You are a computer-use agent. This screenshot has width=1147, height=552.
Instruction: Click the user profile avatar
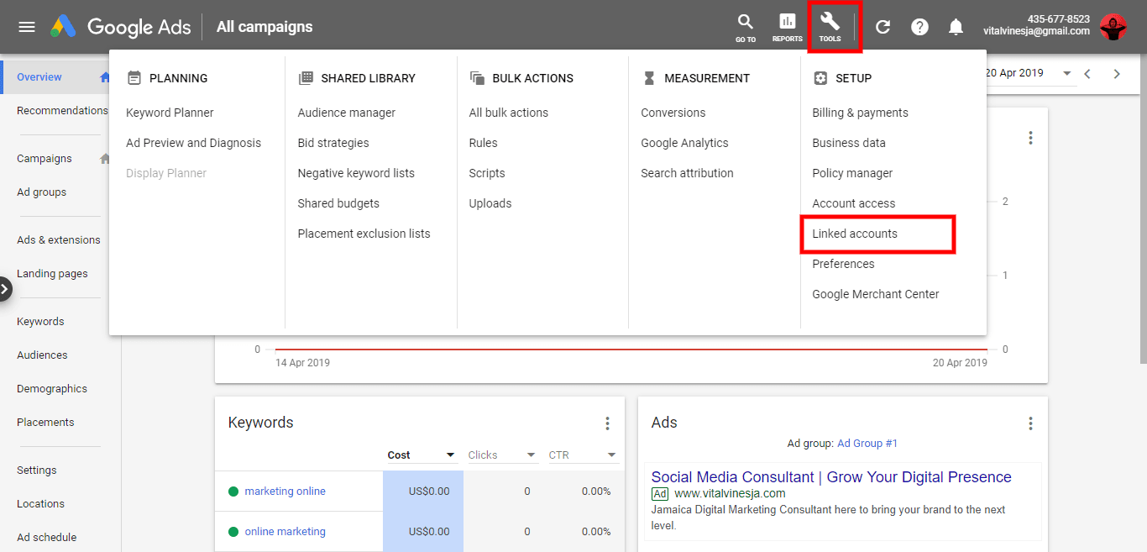1113,27
